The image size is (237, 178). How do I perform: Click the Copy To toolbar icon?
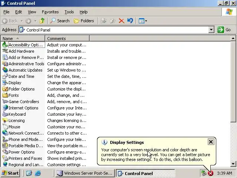point(113,21)
